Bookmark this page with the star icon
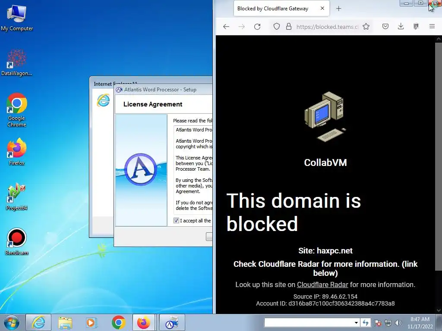Viewport: 442px width, 331px height. coord(366,26)
